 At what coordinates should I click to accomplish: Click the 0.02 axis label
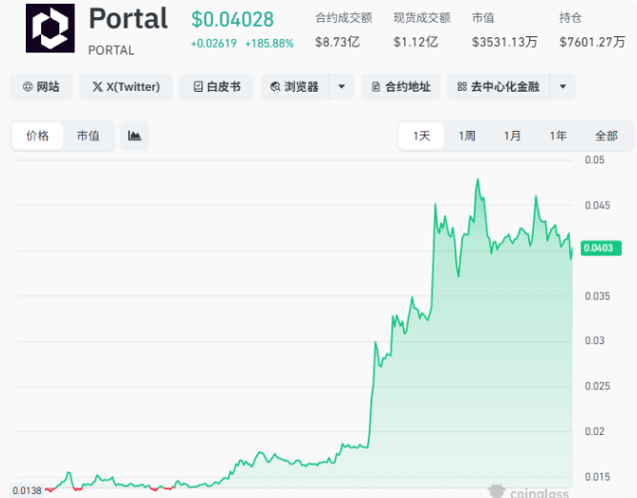click(594, 431)
